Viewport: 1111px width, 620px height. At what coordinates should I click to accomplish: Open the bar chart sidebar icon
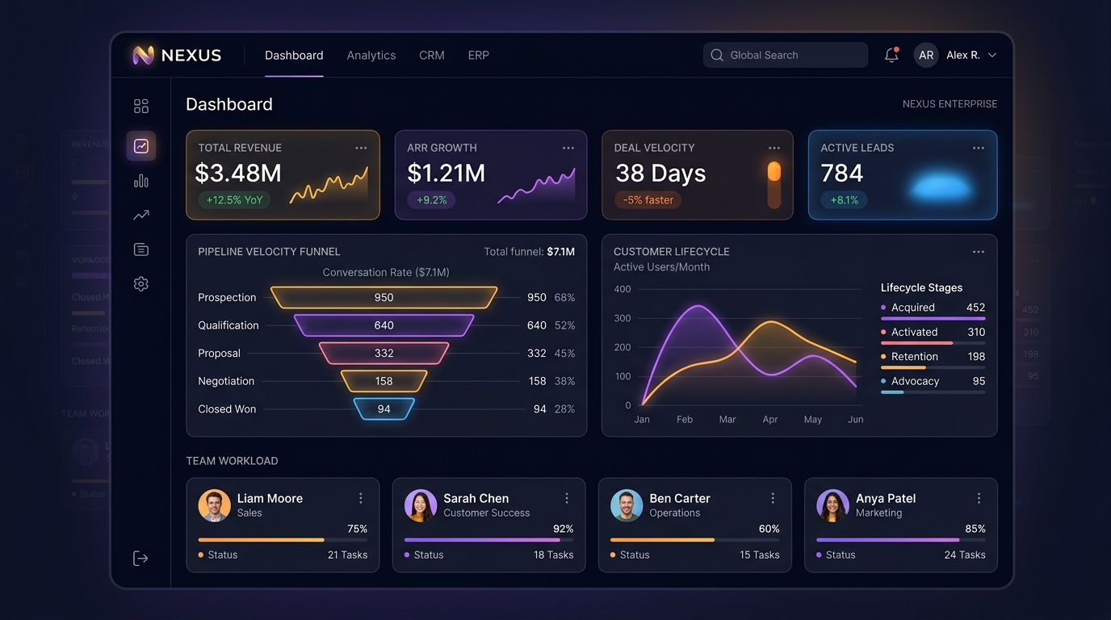pos(141,181)
